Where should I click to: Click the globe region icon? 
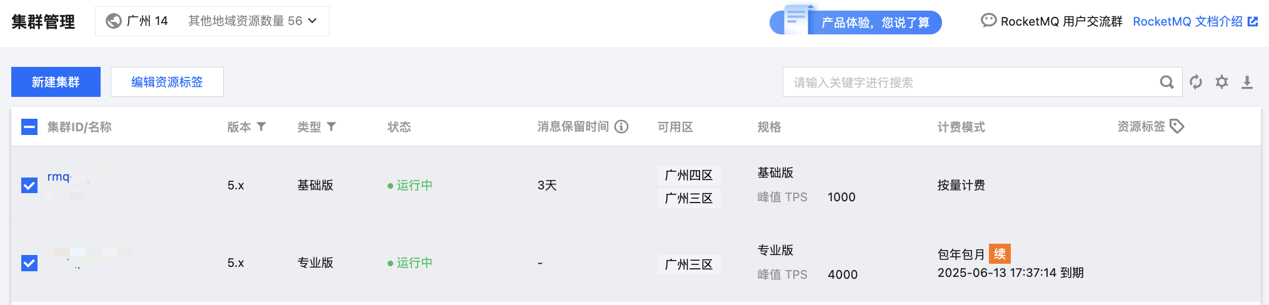(x=114, y=21)
